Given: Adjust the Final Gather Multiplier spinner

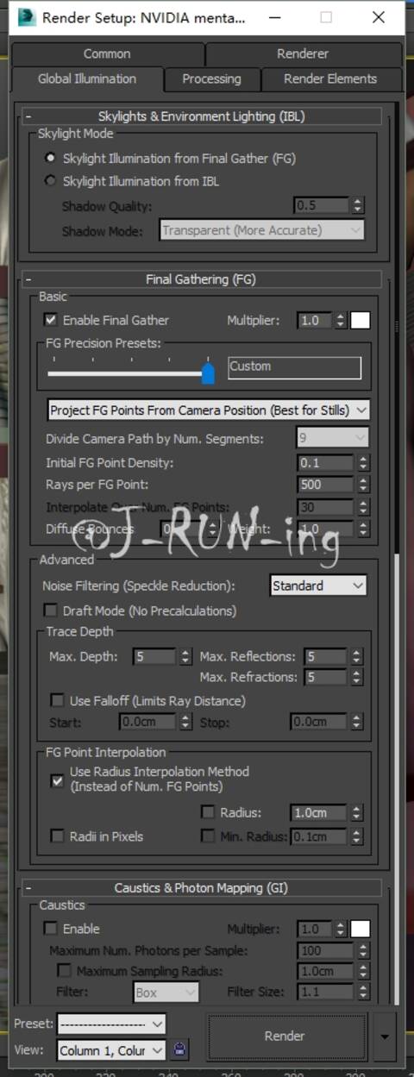Looking at the screenshot, I should [341, 320].
